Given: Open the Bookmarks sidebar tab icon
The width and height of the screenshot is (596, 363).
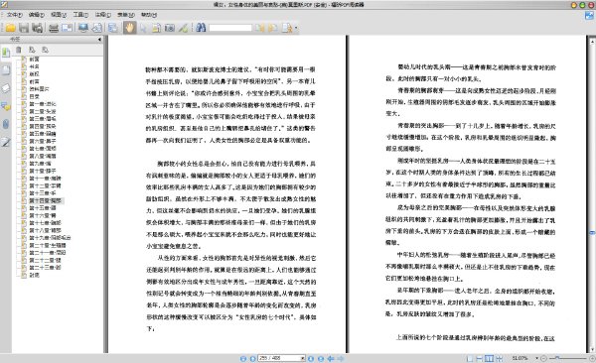Looking at the screenshot, I should 6,53.
